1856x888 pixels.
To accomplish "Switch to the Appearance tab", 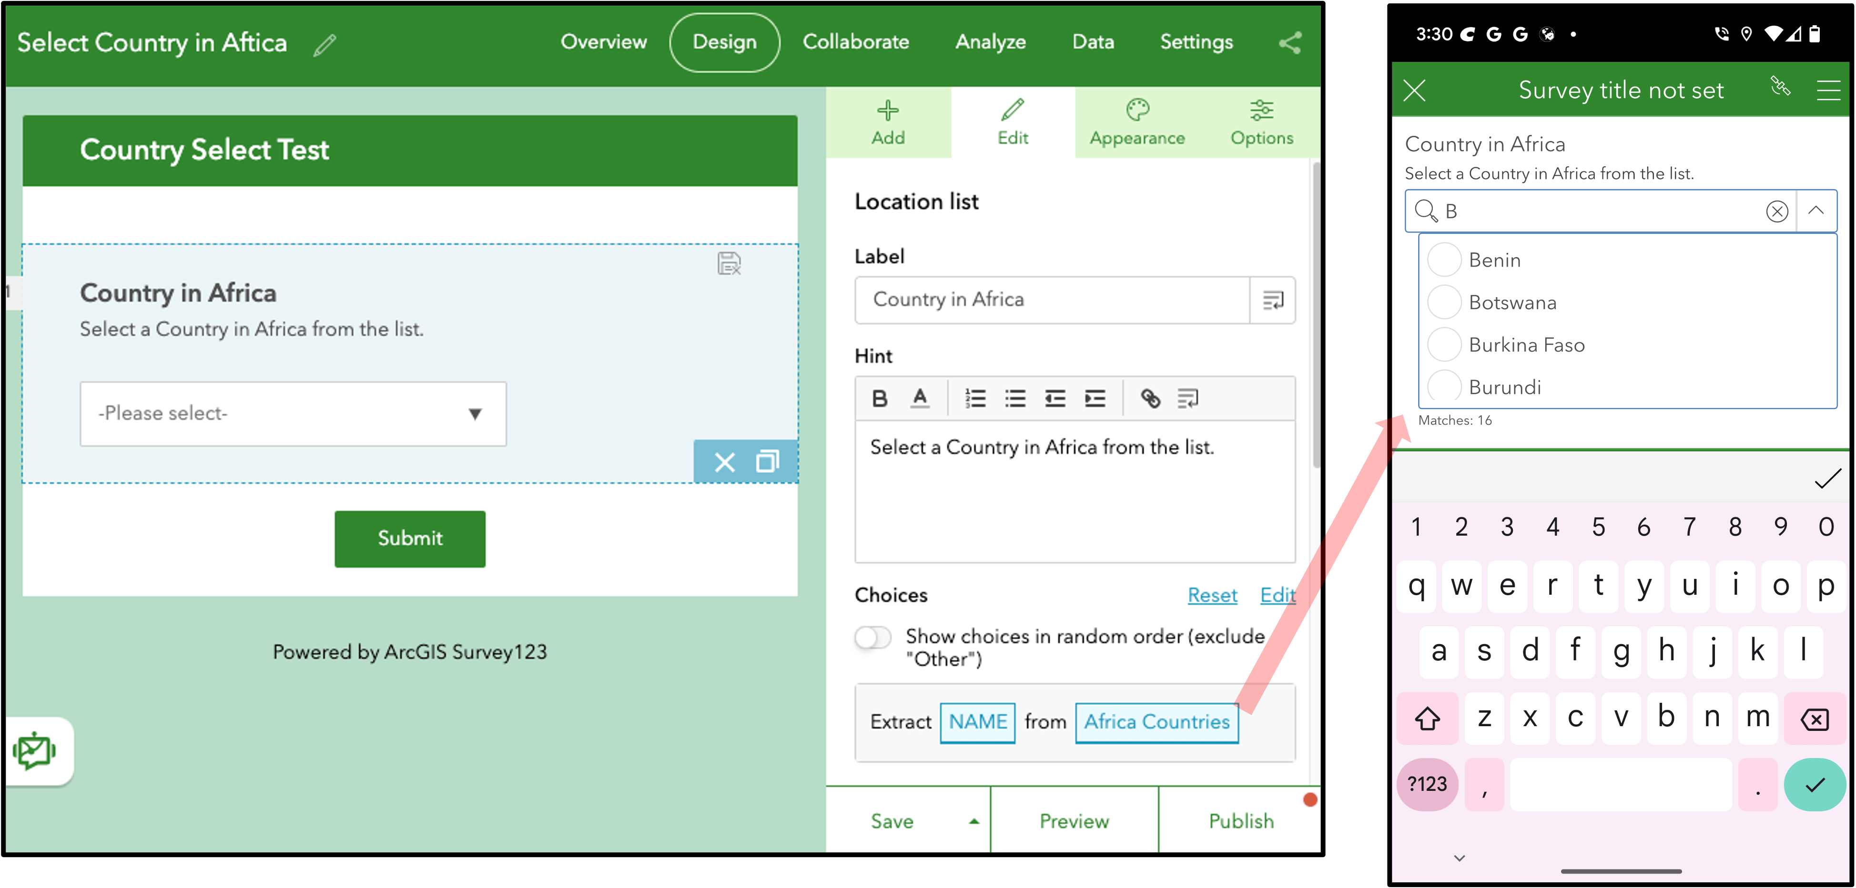I will point(1136,122).
